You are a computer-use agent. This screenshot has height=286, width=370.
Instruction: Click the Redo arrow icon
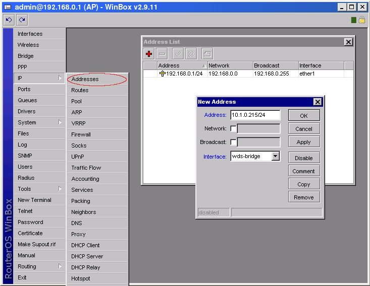click(x=22, y=20)
